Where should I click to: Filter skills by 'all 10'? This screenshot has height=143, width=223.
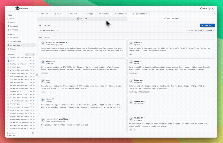point(190,31)
